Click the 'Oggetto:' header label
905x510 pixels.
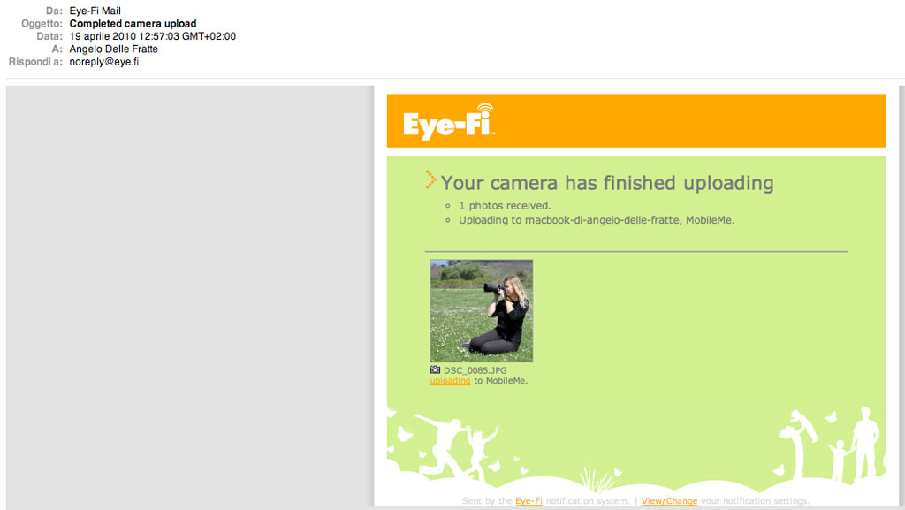(42, 24)
